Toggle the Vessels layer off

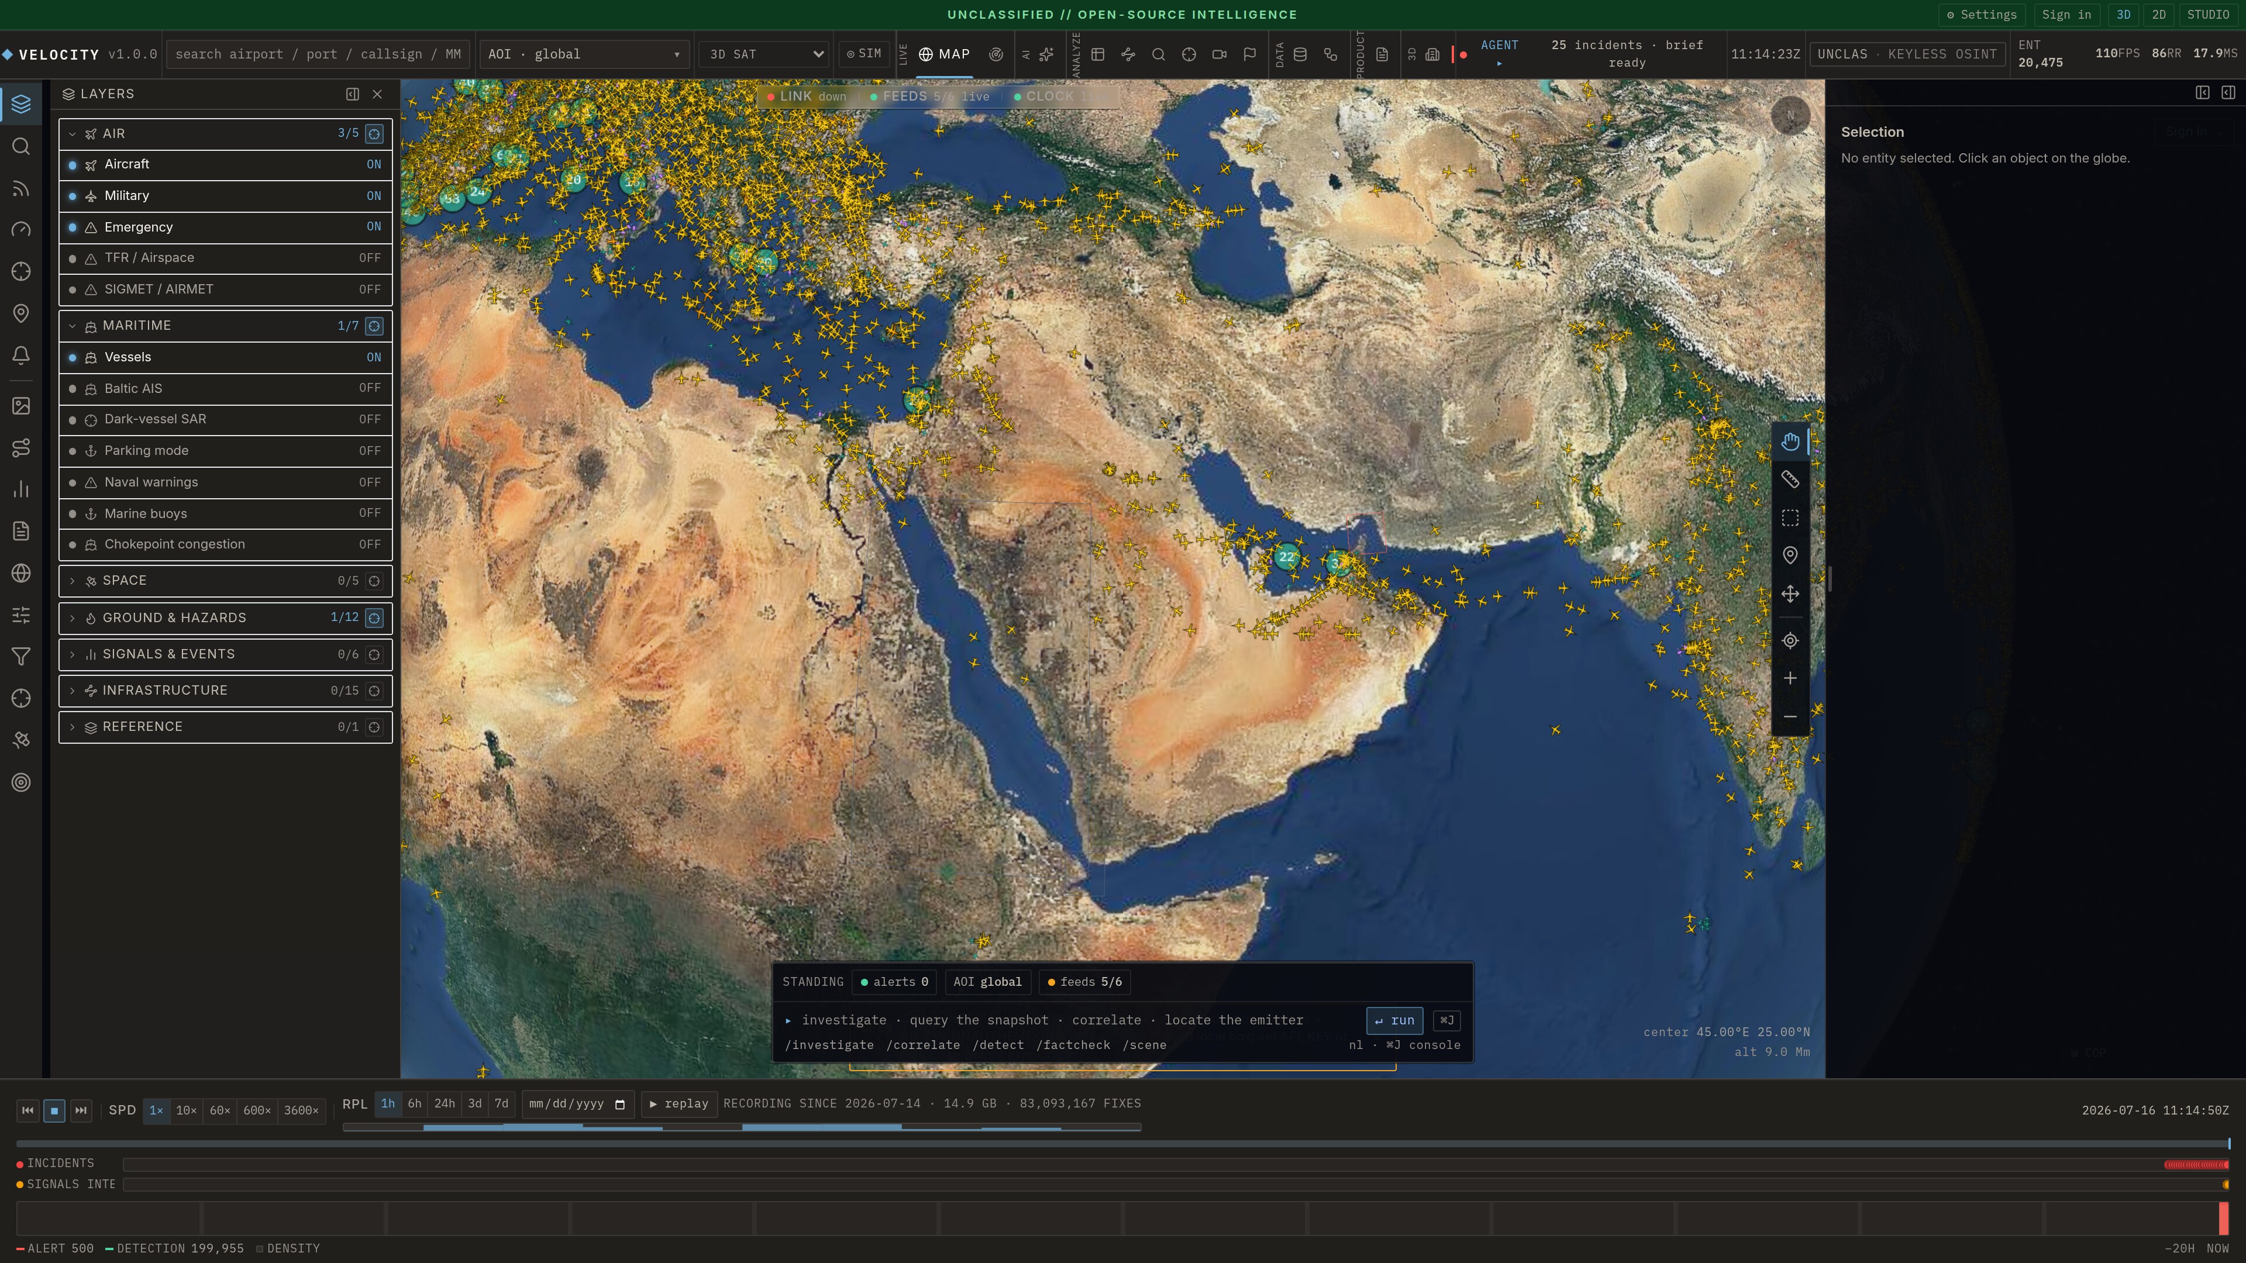click(x=225, y=357)
